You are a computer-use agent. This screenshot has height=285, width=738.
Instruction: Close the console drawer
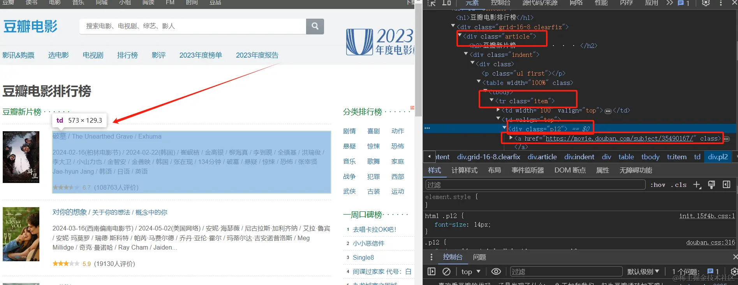pos(735,257)
